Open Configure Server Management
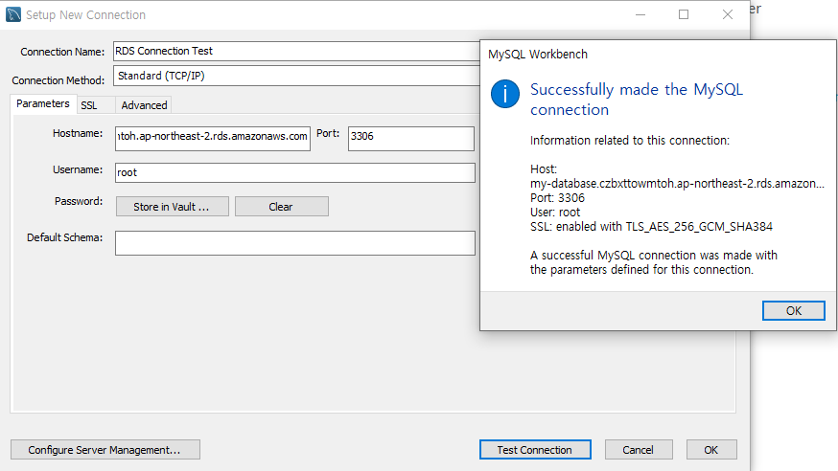The image size is (838, 471). tap(105, 450)
